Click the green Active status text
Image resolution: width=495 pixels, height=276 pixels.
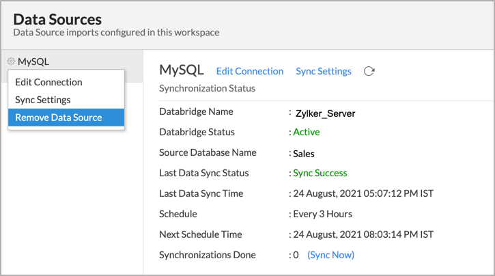tap(306, 132)
